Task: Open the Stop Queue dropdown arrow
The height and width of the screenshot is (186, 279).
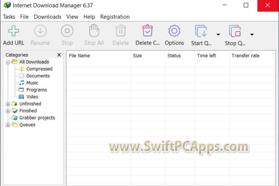Action: (x=252, y=34)
